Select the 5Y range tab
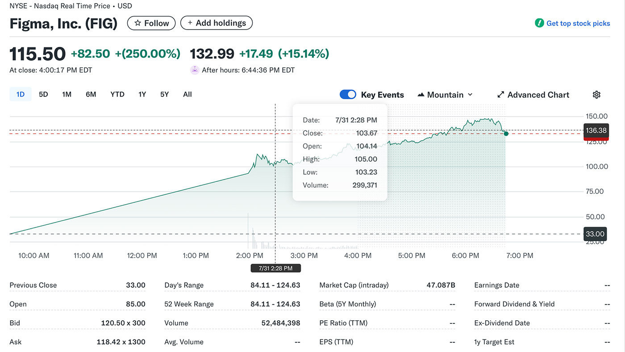This screenshot has width=625, height=352. click(x=164, y=94)
